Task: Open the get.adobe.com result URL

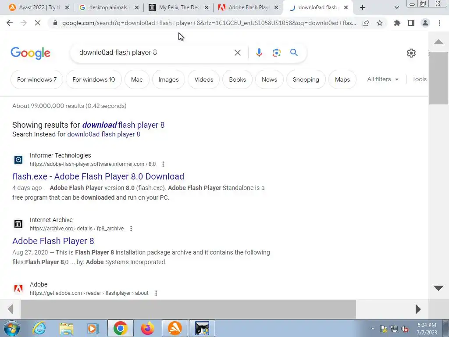Action: coord(89,293)
